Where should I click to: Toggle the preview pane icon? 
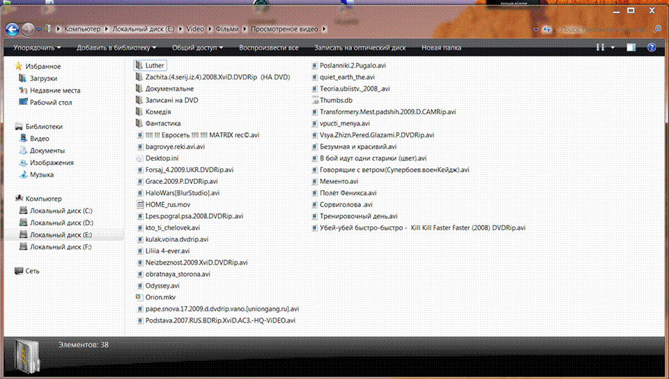point(631,47)
